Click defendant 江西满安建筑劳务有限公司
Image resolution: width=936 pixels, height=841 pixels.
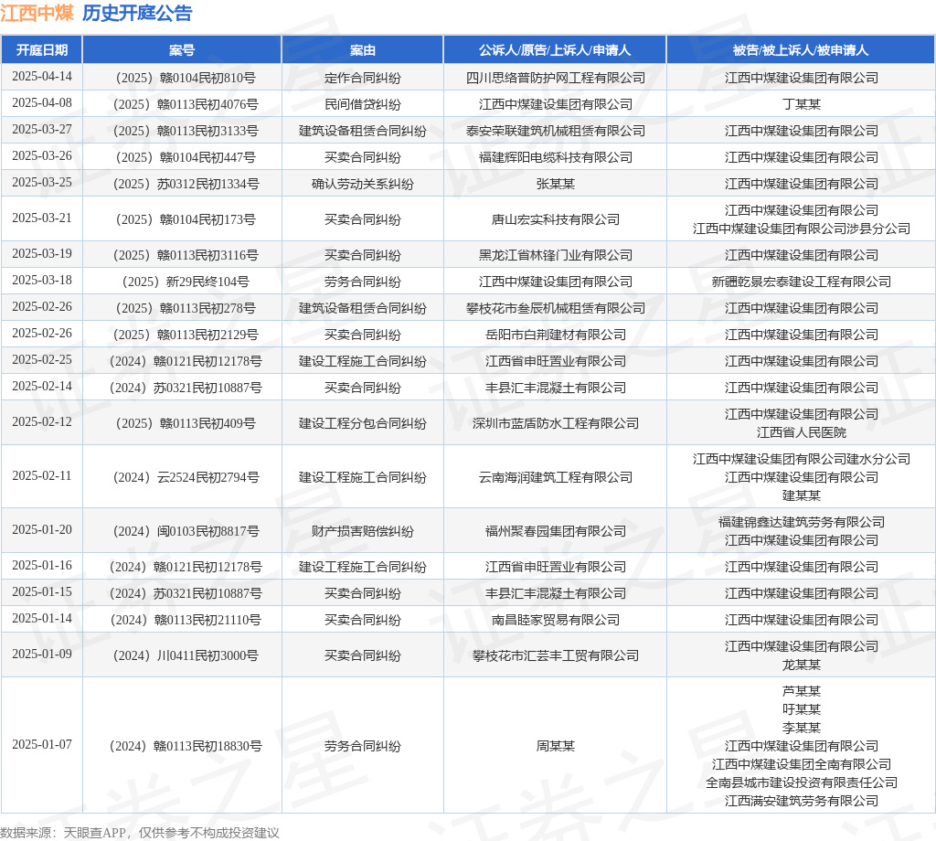(801, 801)
